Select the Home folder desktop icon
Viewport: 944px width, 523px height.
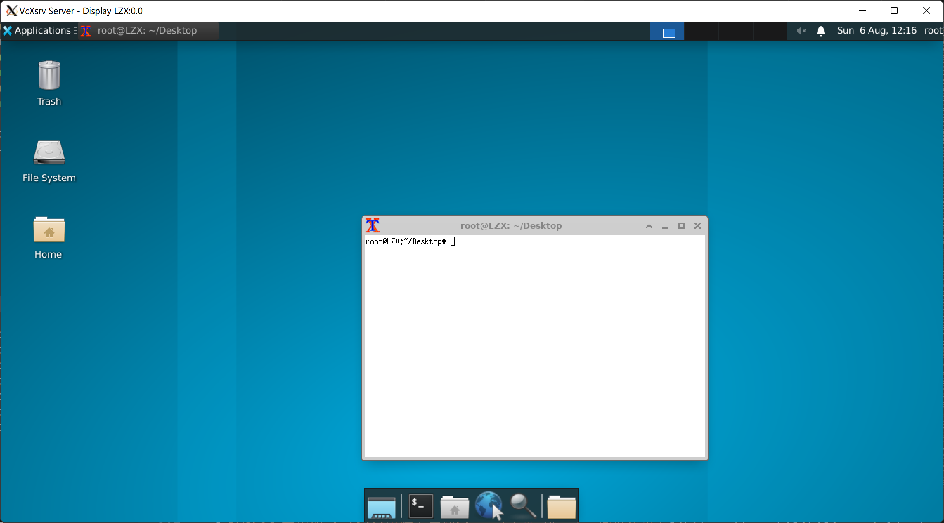(49, 230)
